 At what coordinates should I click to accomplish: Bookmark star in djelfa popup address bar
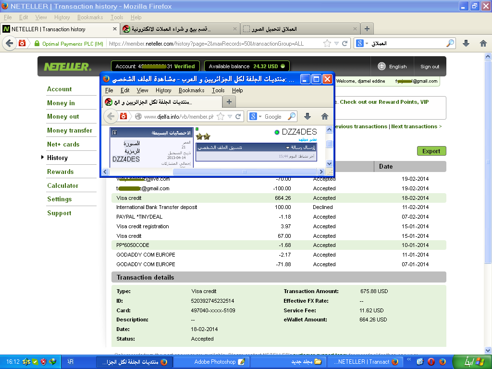(221, 116)
